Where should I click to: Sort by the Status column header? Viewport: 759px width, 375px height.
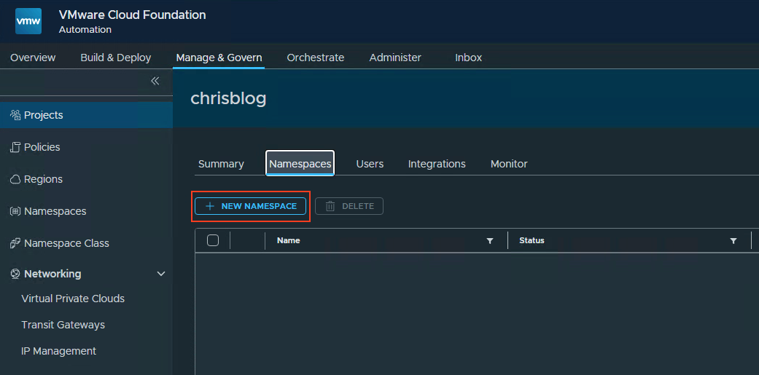pyautogui.click(x=532, y=241)
